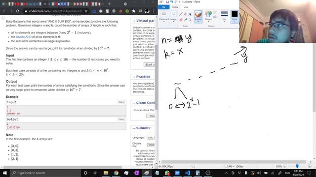Click the Codeforces page horizontal scrollbar
The image size is (316, 177).
tap(63, 167)
